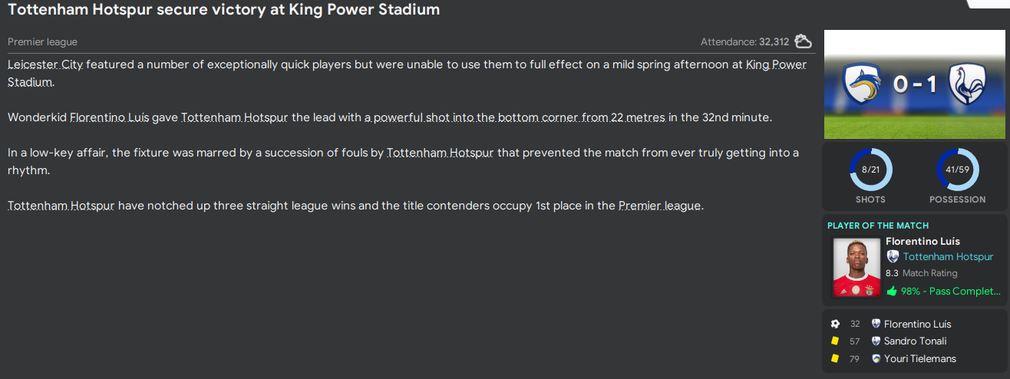This screenshot has width=1010, height=379.
Task: Click the shots 8/21 donut chart
Action: (x=870, y=170)
